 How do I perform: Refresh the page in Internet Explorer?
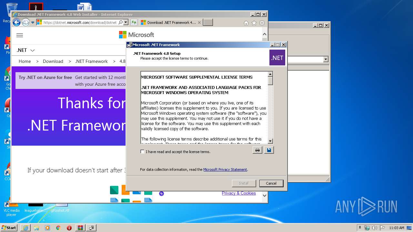134,23
